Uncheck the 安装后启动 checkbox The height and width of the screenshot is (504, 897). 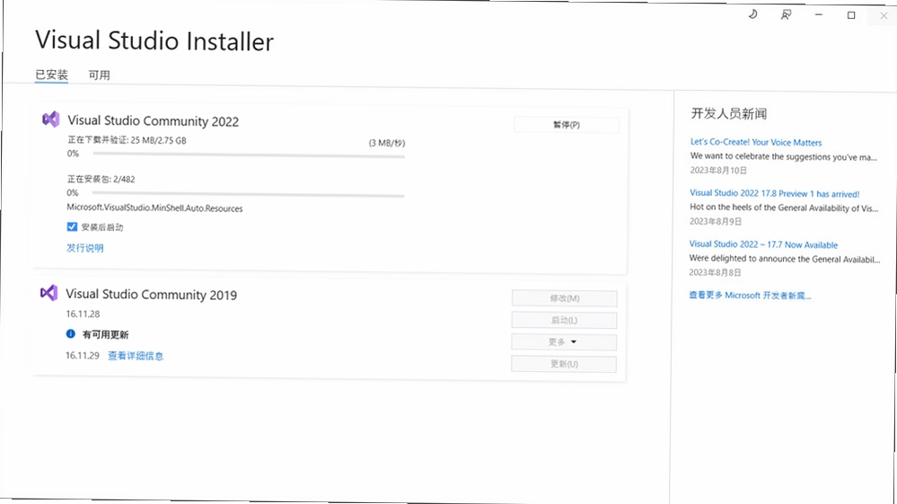click(72, 226)
